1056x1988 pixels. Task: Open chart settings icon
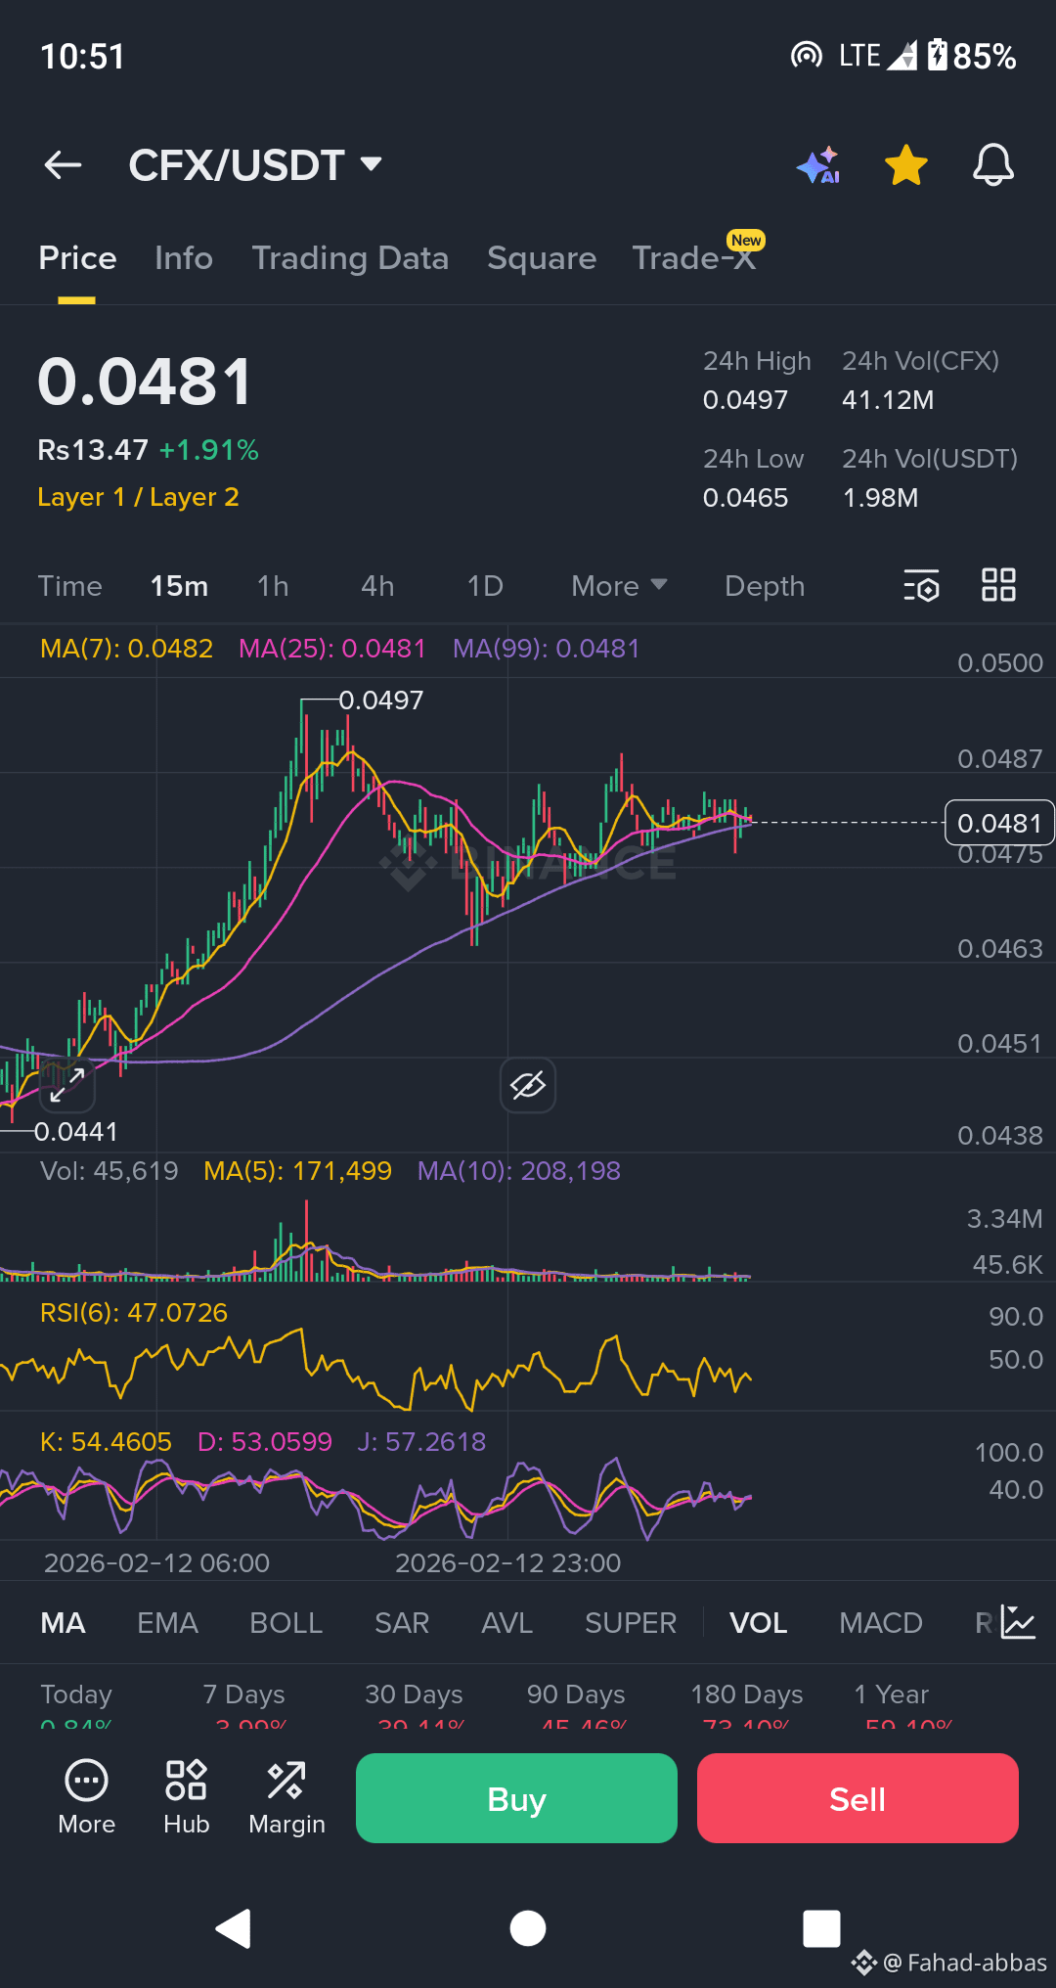[921, 585]
